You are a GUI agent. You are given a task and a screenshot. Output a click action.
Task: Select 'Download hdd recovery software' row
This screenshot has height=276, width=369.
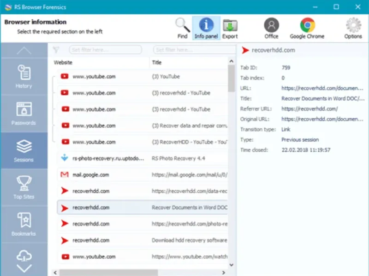142,240
